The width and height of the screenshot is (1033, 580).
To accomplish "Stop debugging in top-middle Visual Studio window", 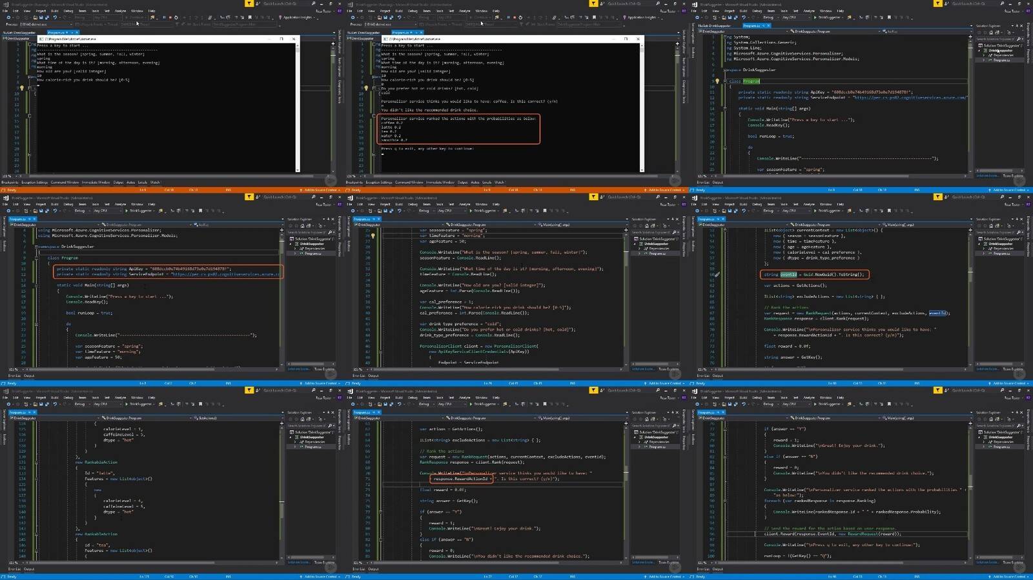I will click(515, 17).
